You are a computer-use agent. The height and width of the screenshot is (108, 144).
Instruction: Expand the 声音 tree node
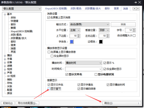(x=5, y=73)
